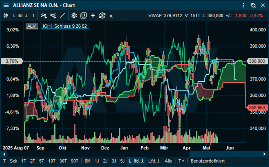
Task: Move the timeline right with arrow button
Action: coord(265,154)
